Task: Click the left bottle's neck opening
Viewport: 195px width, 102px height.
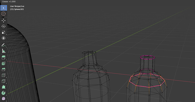Action: point(89,52)
